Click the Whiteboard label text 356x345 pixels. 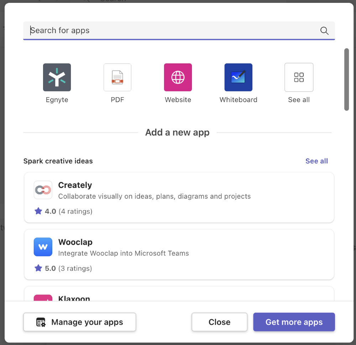(239, 100)
